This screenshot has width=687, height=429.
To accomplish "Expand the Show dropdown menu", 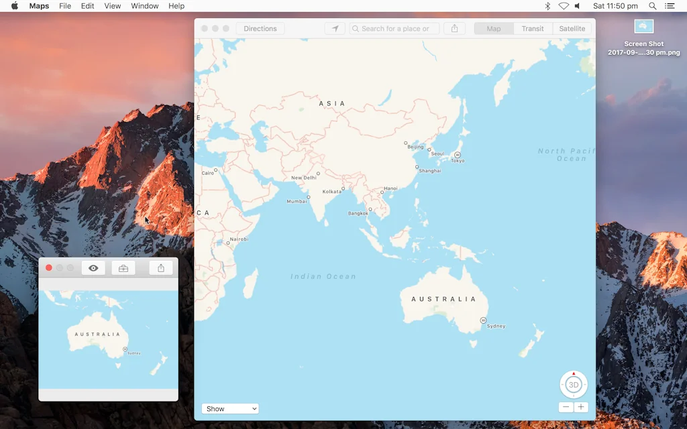I will pos(229,409).
